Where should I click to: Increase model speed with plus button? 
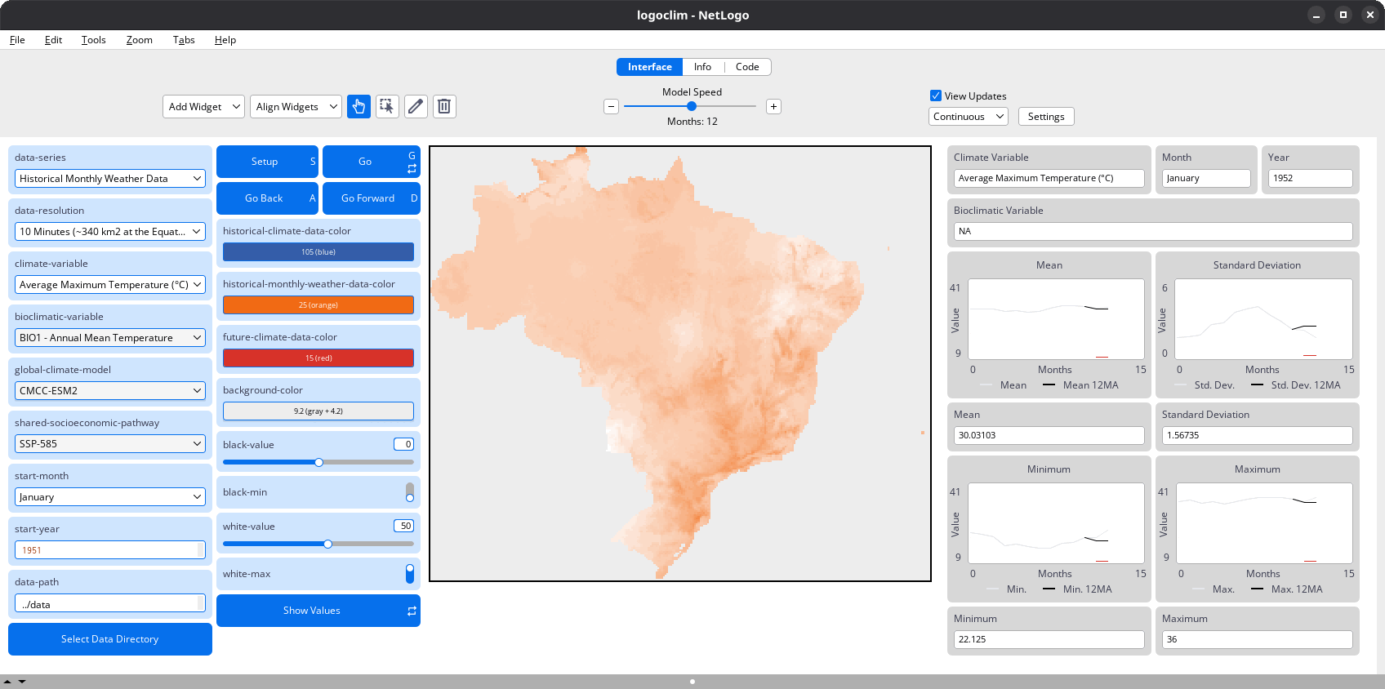click(x=773, y=107)
